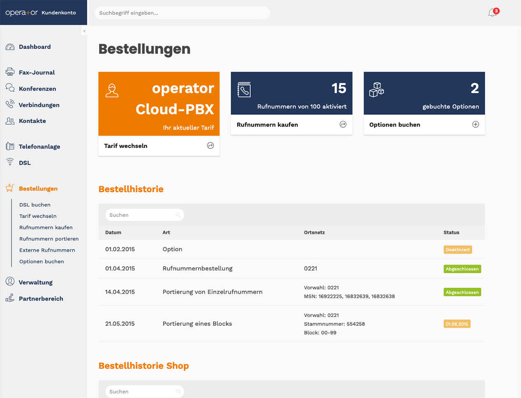Open Rufnummern portieren submenu item
521x398 pixels.
click(x=49, y=239)
